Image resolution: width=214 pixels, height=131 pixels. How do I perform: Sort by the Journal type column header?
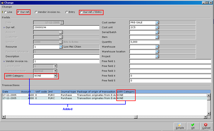[68, 92]
